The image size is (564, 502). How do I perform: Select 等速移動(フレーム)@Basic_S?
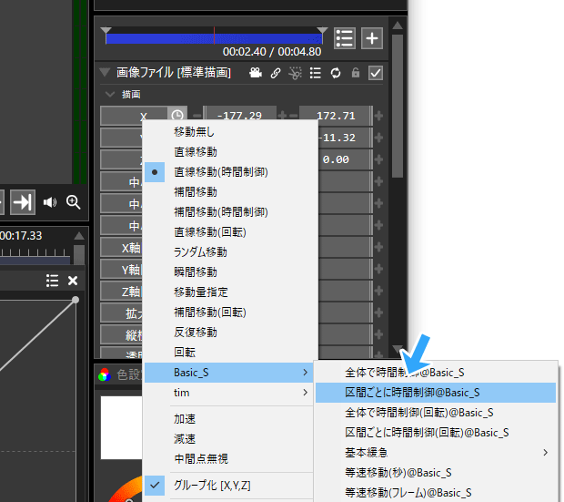pyautogui.click(x=436, y=493)
